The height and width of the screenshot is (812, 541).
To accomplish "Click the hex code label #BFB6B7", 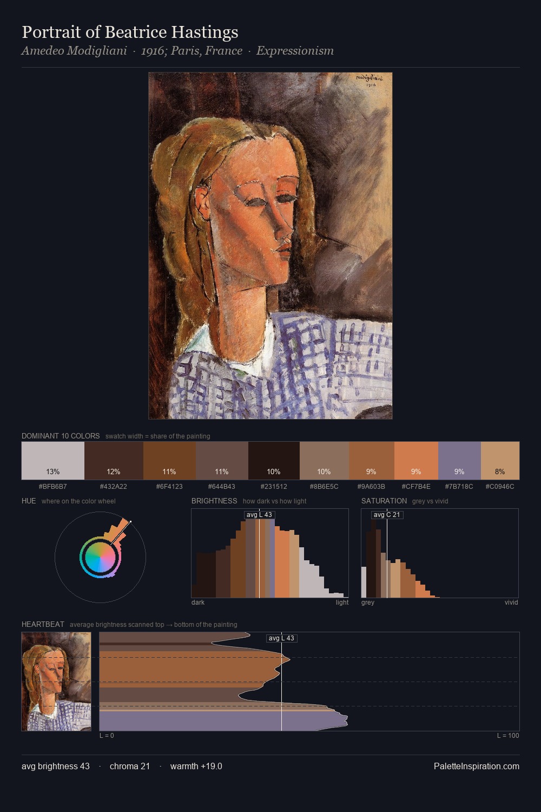I will [x=53, y=486].
